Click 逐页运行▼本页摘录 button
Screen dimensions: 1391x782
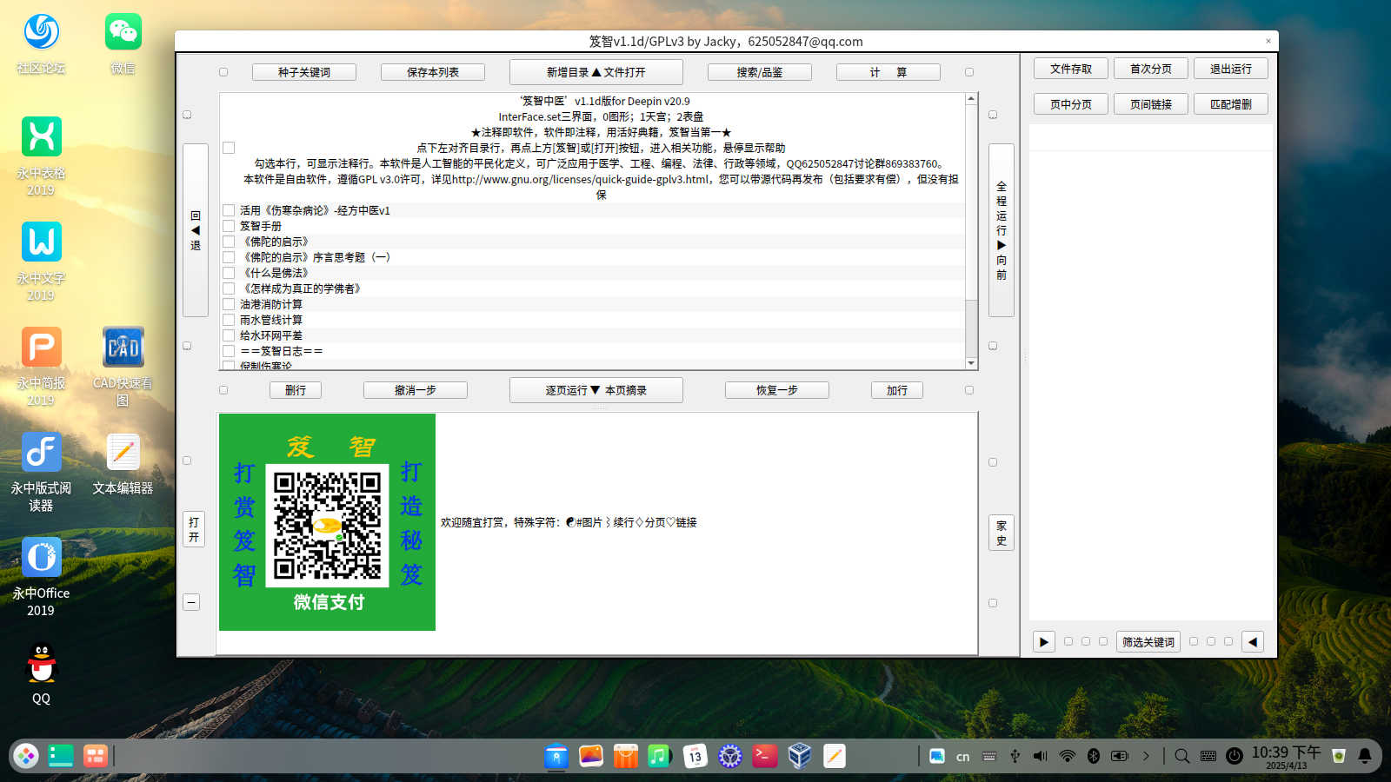(x=596, y=390)
